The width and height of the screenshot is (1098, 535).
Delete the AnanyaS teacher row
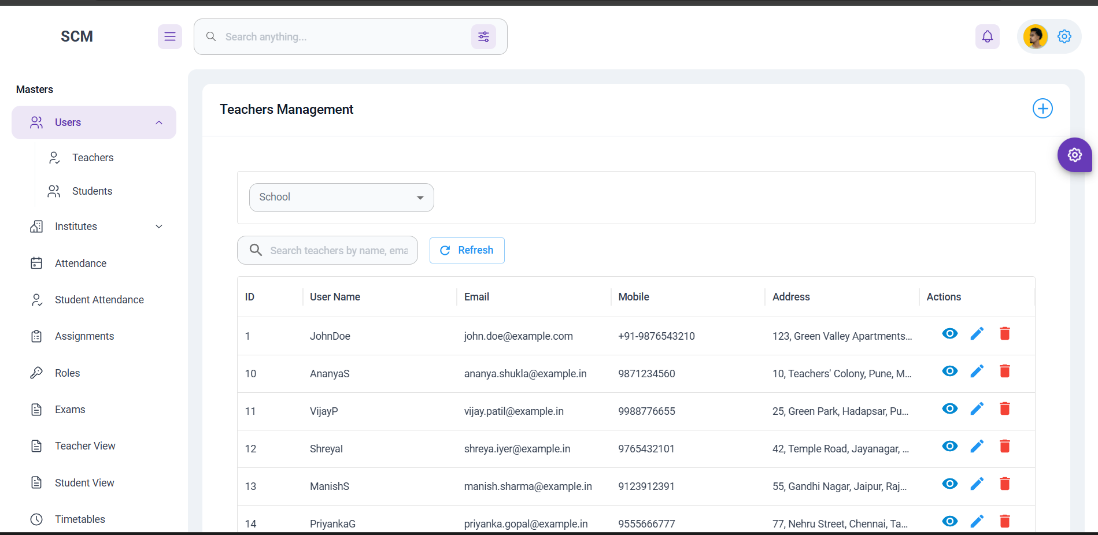pos(1004,371)
